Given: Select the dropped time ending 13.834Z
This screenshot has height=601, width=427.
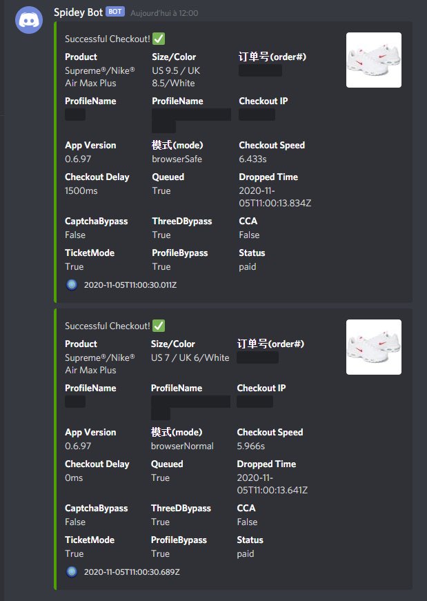Looking at the screenshot, I should click(275, 197).
